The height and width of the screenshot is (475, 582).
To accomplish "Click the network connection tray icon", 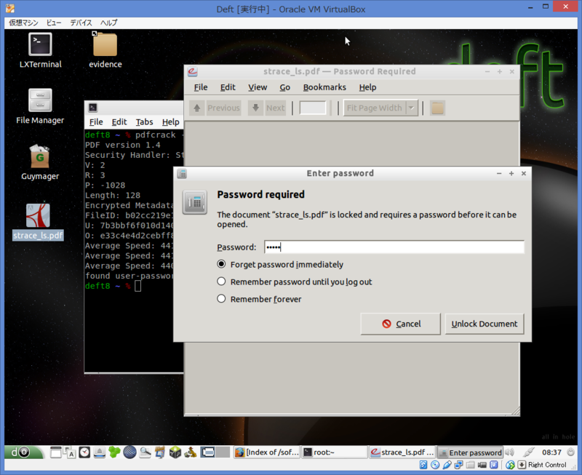I will [x=528, y=452].
